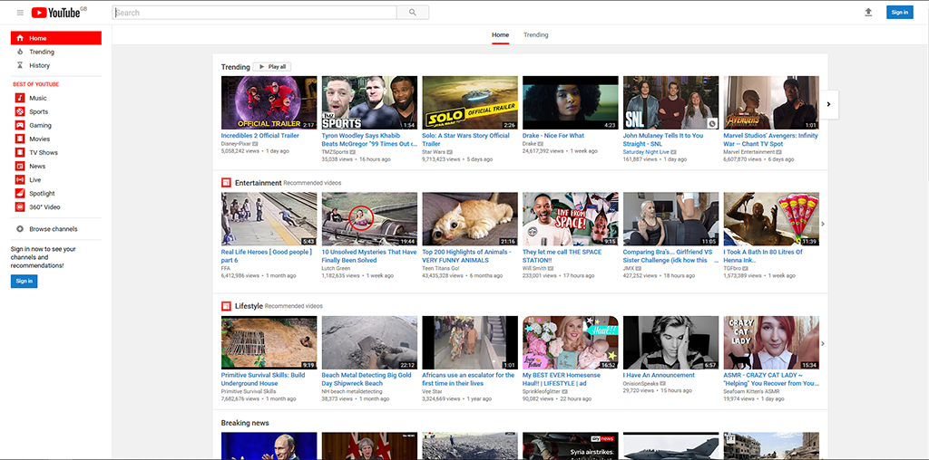Click the Lifestyle channel icon
The height and width of the screenshot is (460, 929).
coord(226,306)
